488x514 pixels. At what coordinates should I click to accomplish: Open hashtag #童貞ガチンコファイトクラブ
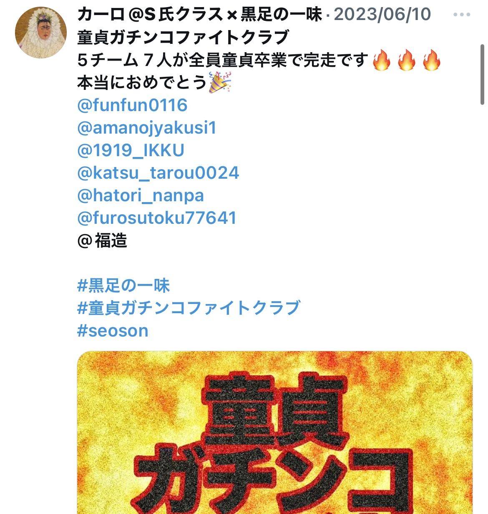[x=189, y=308]
